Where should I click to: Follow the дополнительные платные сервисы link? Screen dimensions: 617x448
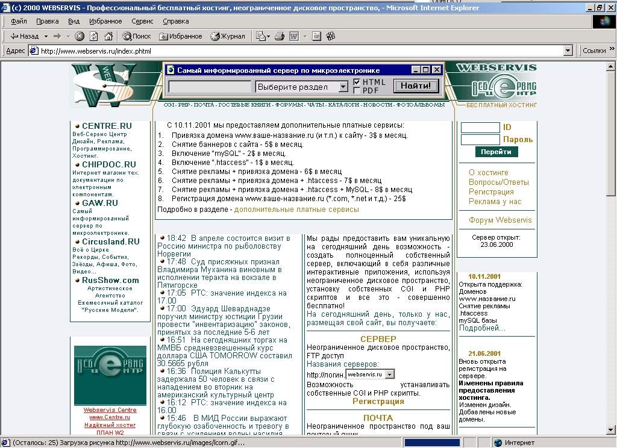click(296, 210)
